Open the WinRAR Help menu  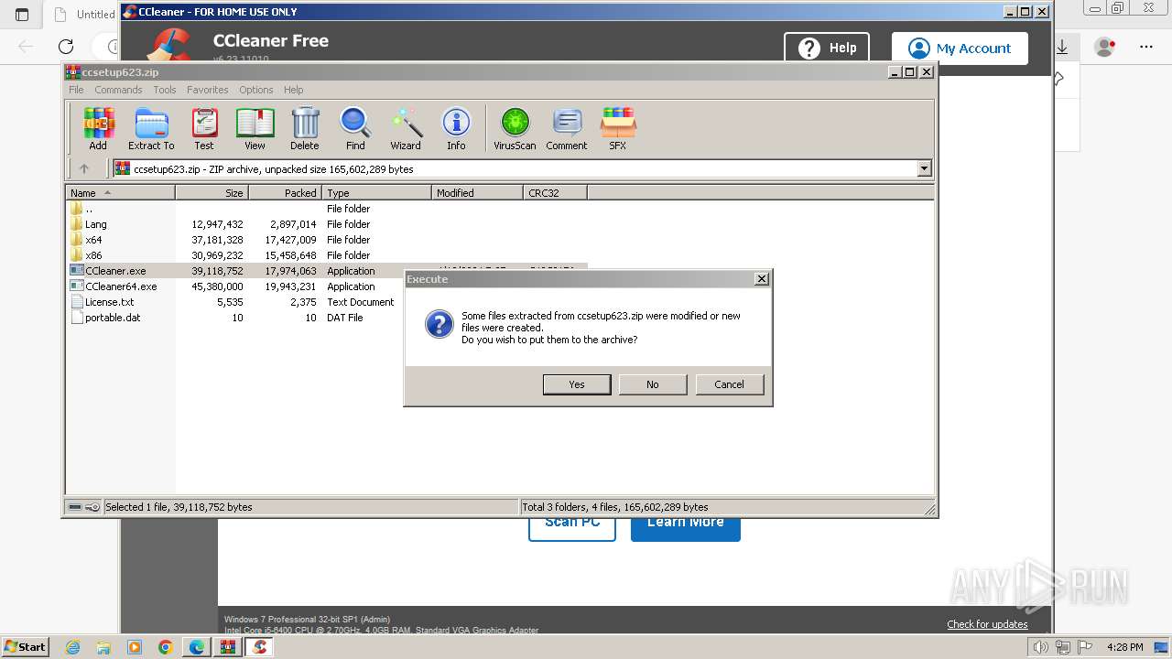point(293,90)
